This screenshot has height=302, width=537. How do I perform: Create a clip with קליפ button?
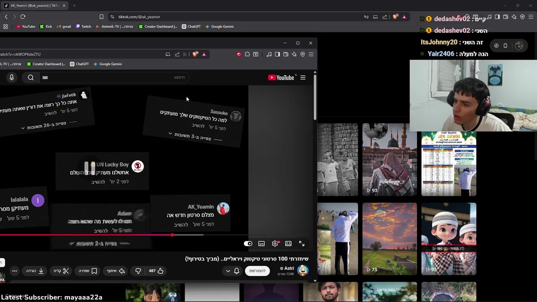coord(61,271)
